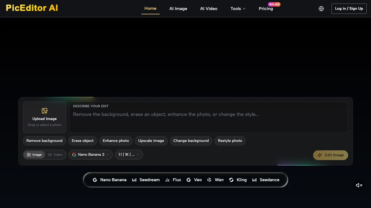Click the Describe Your Edit text field
The height and width of the screenshot is (208, 371).
pyautogui.click(x=209, y=117)
